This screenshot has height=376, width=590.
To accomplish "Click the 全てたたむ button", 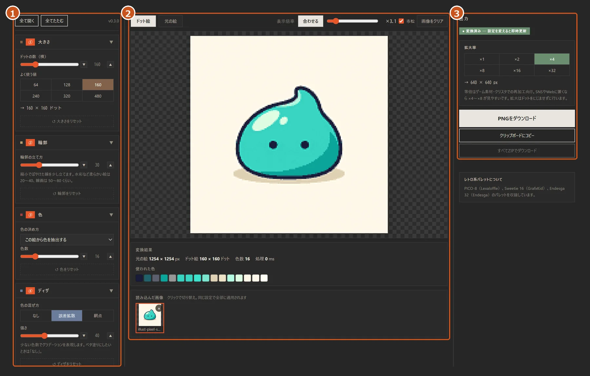I will point(54,21).
